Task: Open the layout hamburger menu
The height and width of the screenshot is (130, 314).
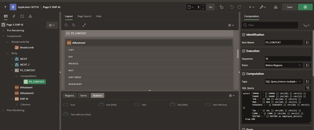Action: pyautogui.click(x=231, y=25)
